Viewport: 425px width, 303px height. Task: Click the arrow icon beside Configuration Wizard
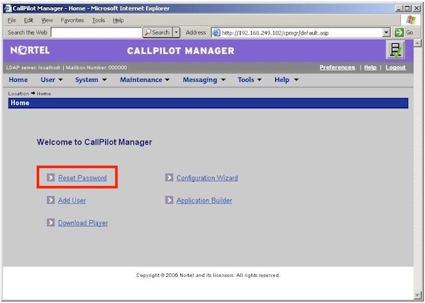[169, 177]
